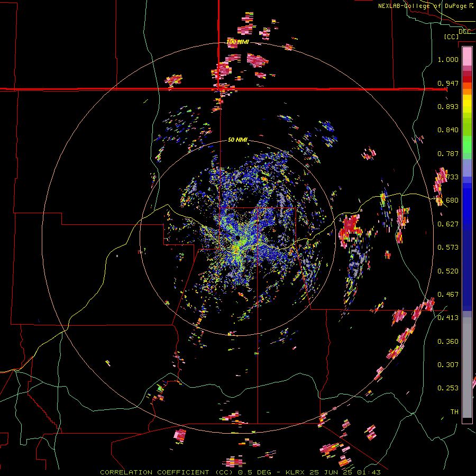Click the 0.360 legend value

tap(448, 342)
